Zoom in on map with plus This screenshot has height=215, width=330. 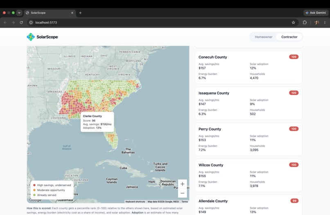click(x=183, y=184)
